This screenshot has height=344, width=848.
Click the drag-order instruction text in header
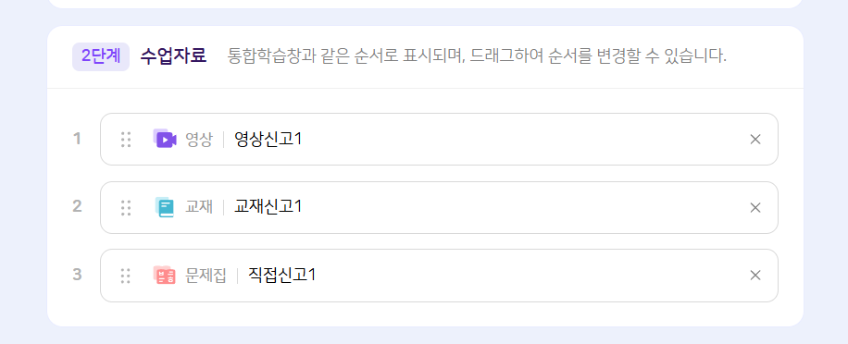[x=477, y=55]
